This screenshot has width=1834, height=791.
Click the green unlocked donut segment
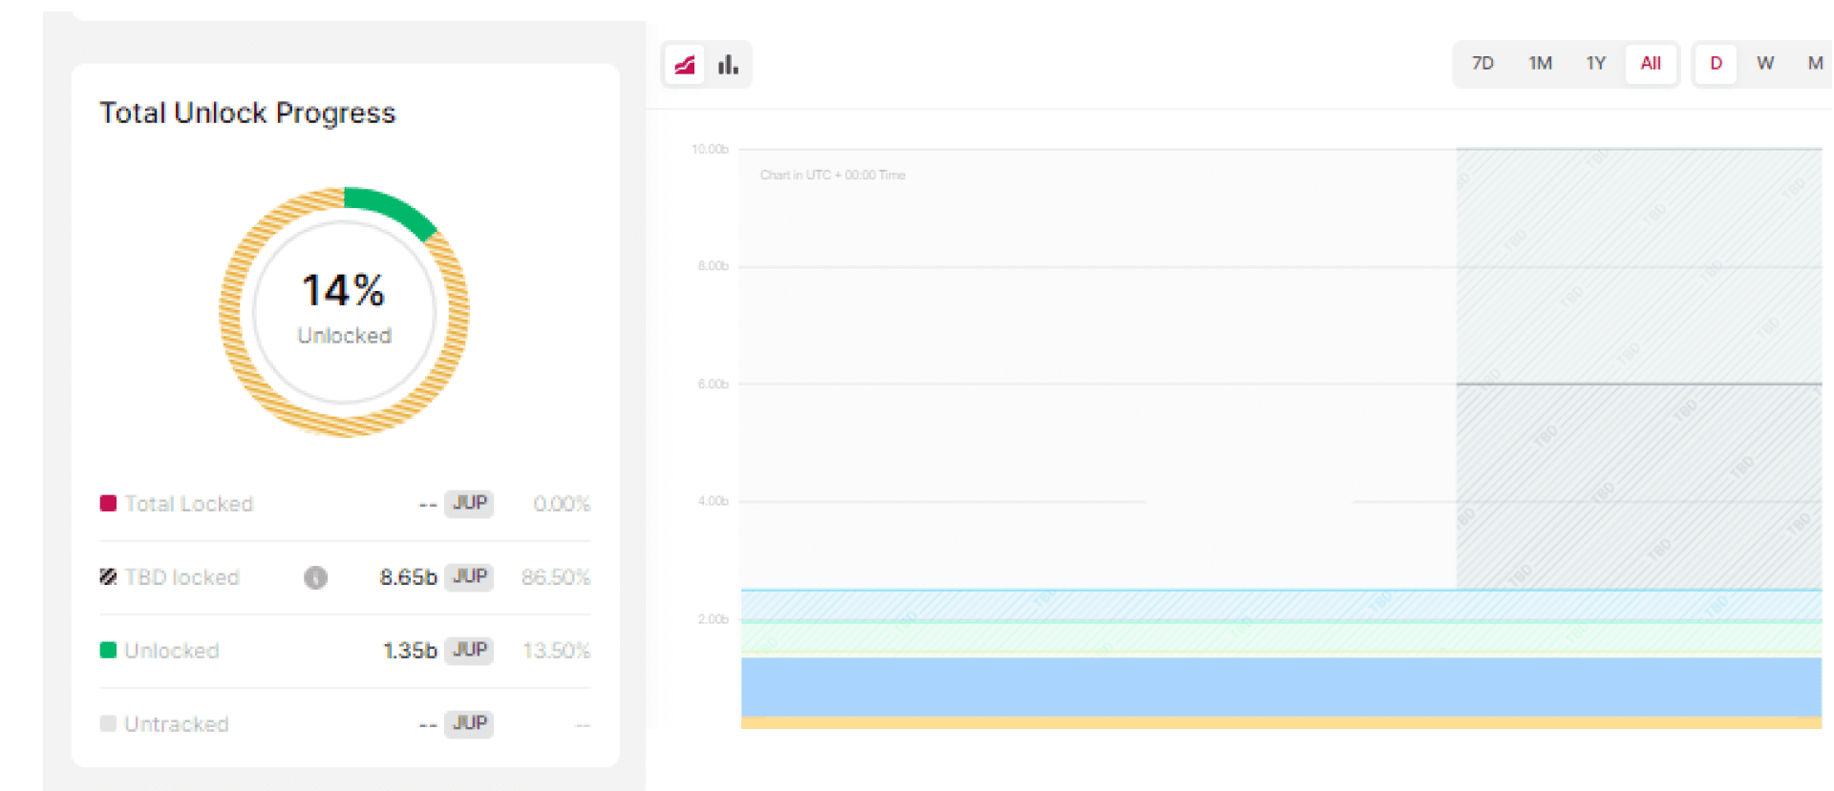pyautogui.click(x=392, y=208)
